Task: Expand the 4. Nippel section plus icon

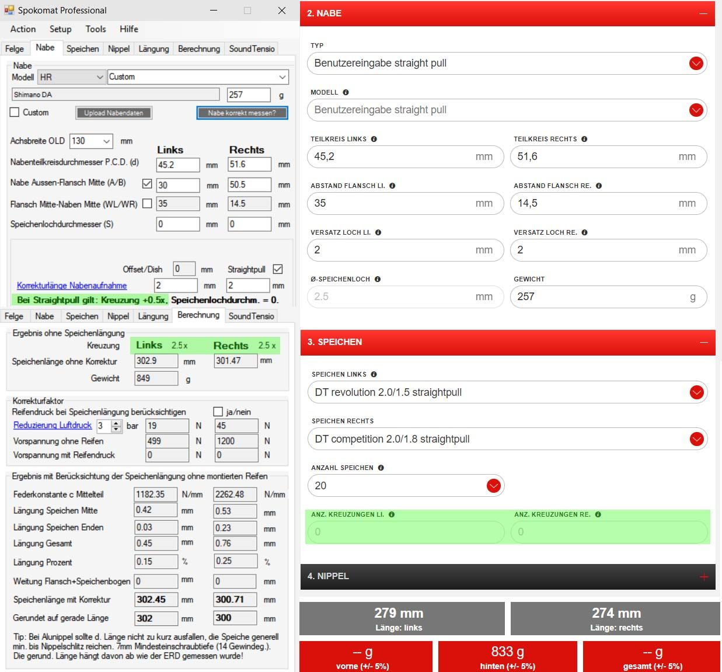Action: (703, 577)
